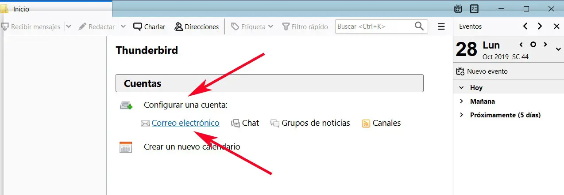Open Recibir mensajes dropdown arrow
Screen dimensions: 564x195
(x=68, y=26)
